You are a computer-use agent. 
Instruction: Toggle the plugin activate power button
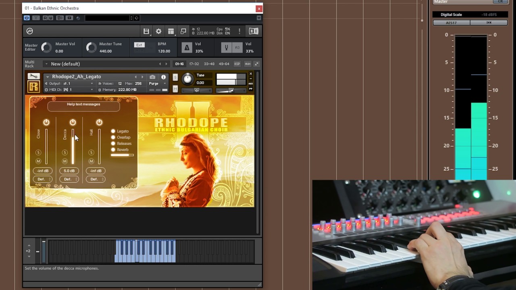pos(27,18)
